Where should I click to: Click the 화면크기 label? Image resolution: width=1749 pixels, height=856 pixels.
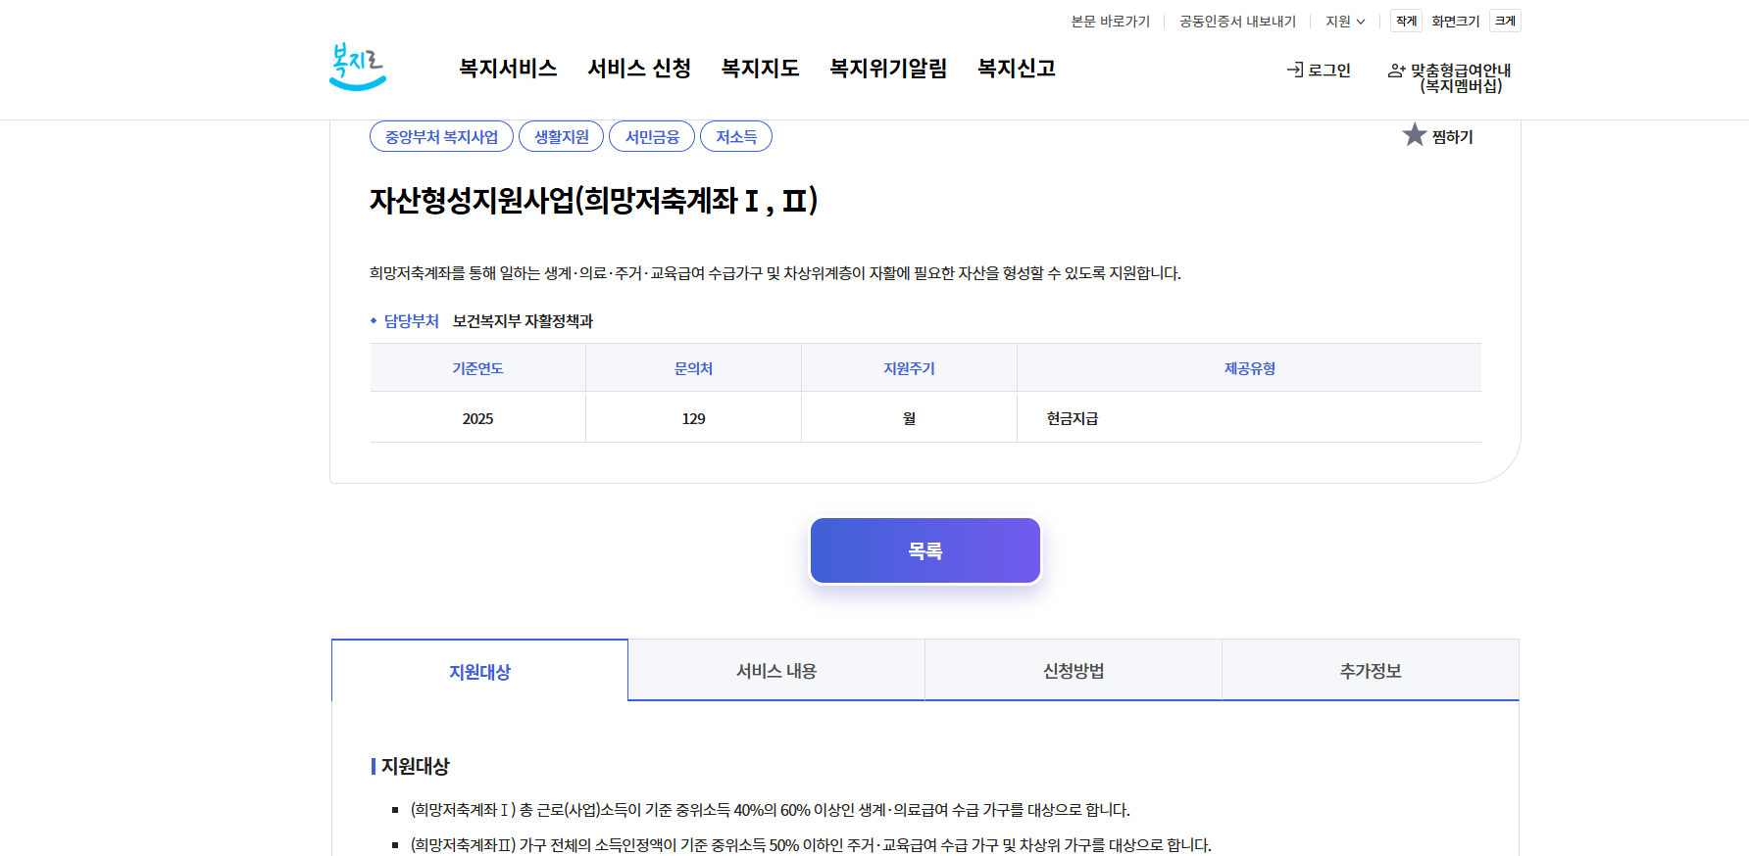click(x=1456, y=22)
